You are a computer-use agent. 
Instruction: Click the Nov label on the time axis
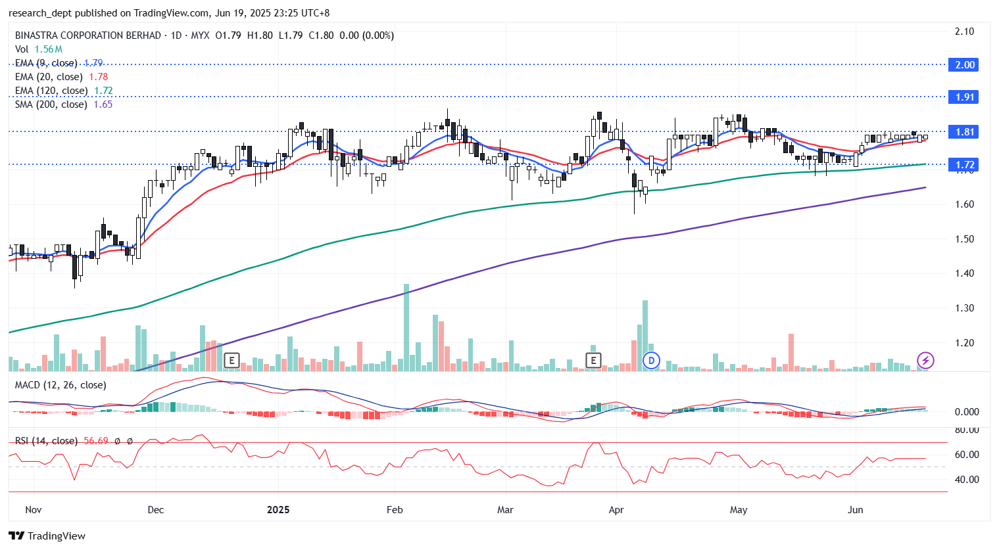click(x=33, y=510)
